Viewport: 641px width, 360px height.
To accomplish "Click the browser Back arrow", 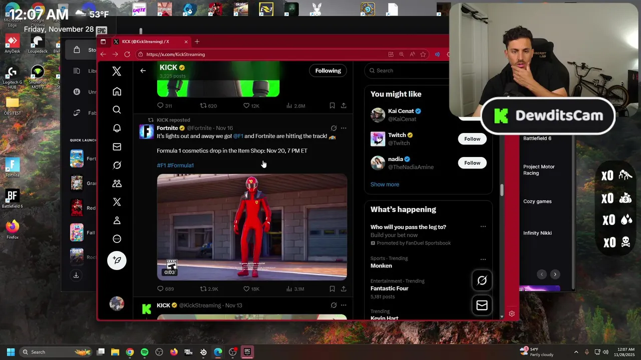I will click(103, 54).
